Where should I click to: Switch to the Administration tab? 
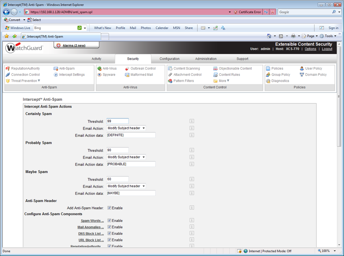(x=206, y=59)
